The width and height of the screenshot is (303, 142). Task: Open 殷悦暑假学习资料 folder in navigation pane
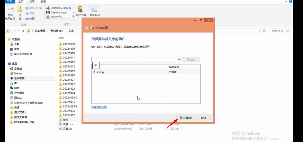tap(22, 122)
